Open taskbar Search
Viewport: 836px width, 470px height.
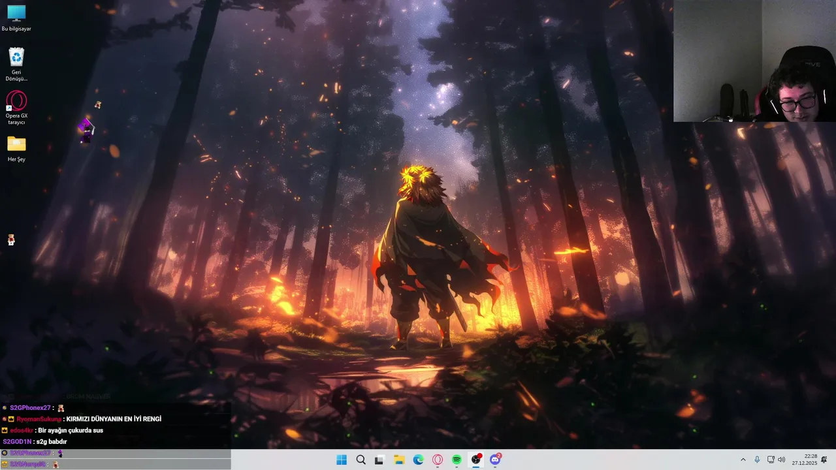point(361,460)
